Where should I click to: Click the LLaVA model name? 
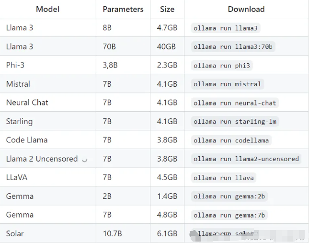tap(17, 177)
